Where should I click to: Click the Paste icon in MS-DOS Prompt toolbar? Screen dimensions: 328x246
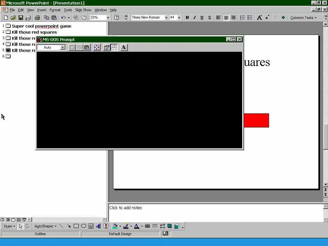click(87, 47)
